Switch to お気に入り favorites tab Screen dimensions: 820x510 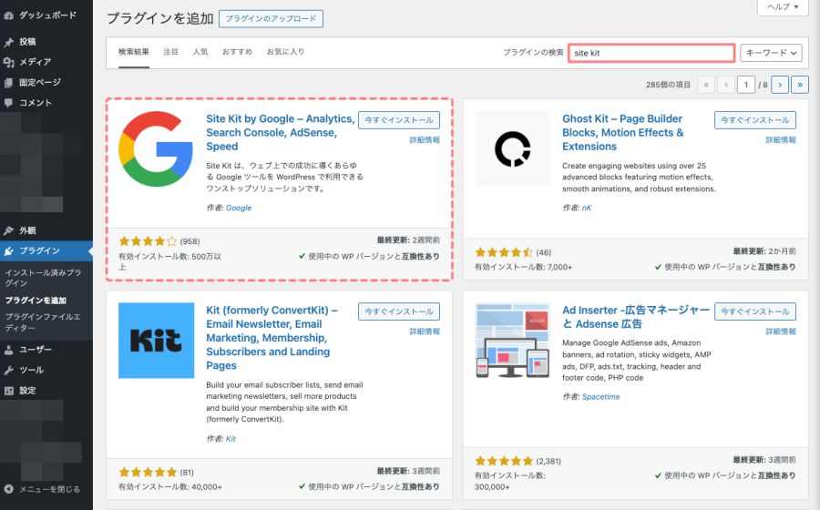[285, 52]
